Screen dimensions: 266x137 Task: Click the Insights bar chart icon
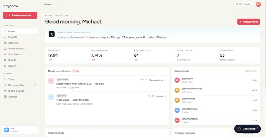click(5, 37)
